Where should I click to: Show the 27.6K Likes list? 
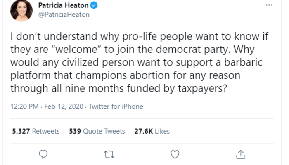[152, 131]
